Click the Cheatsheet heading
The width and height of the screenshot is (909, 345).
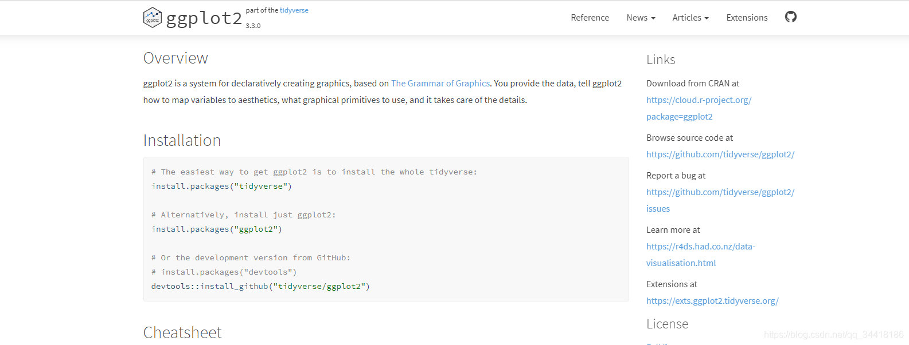tap(182, 333)
